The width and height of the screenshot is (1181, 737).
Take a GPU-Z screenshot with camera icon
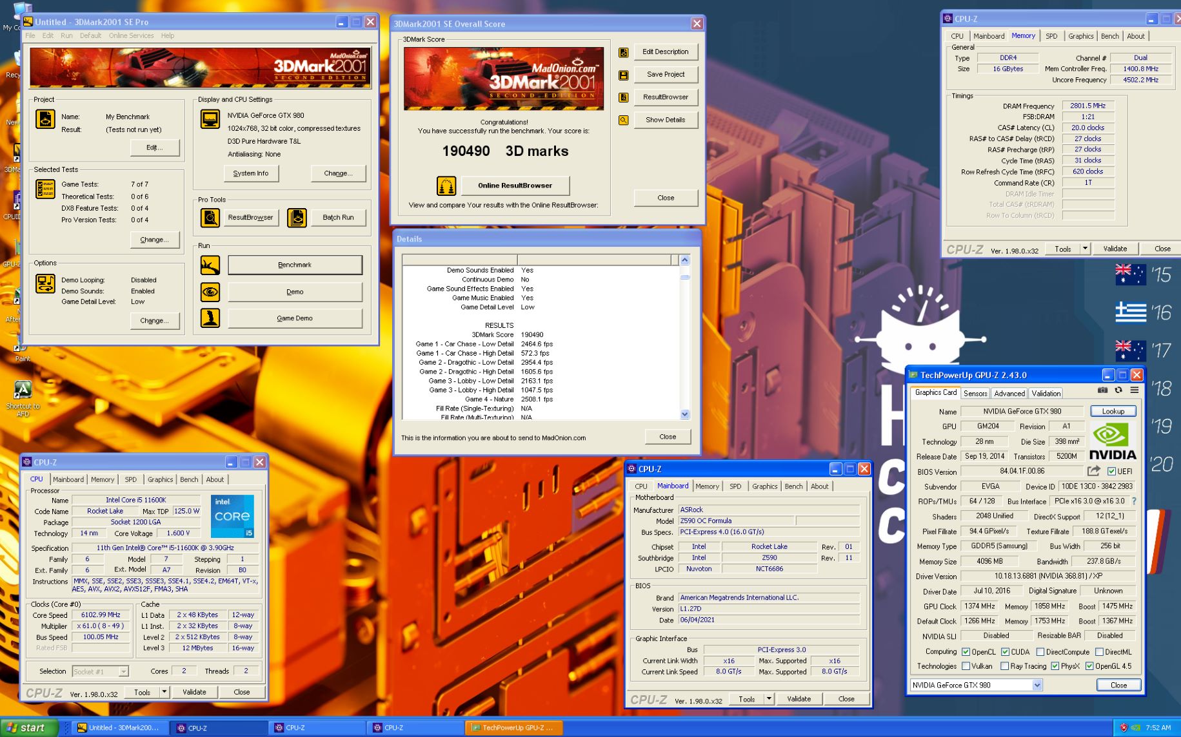[1103, 390]
